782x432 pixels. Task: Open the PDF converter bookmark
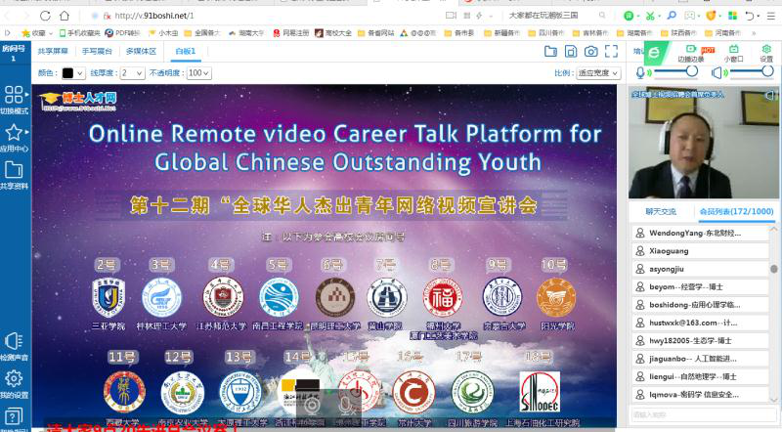click(x=123, y=33)
